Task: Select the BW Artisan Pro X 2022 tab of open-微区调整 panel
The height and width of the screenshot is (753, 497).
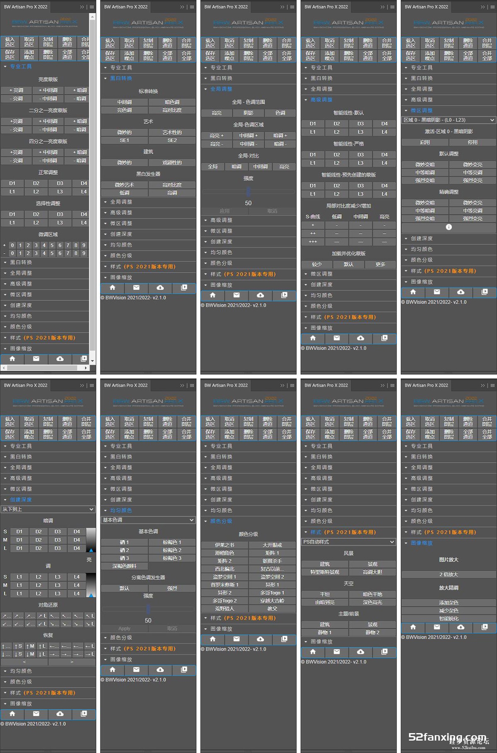Action: (x=426, y=7)
